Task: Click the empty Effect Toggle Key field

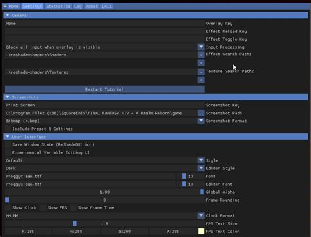Action: click(104, 39)
